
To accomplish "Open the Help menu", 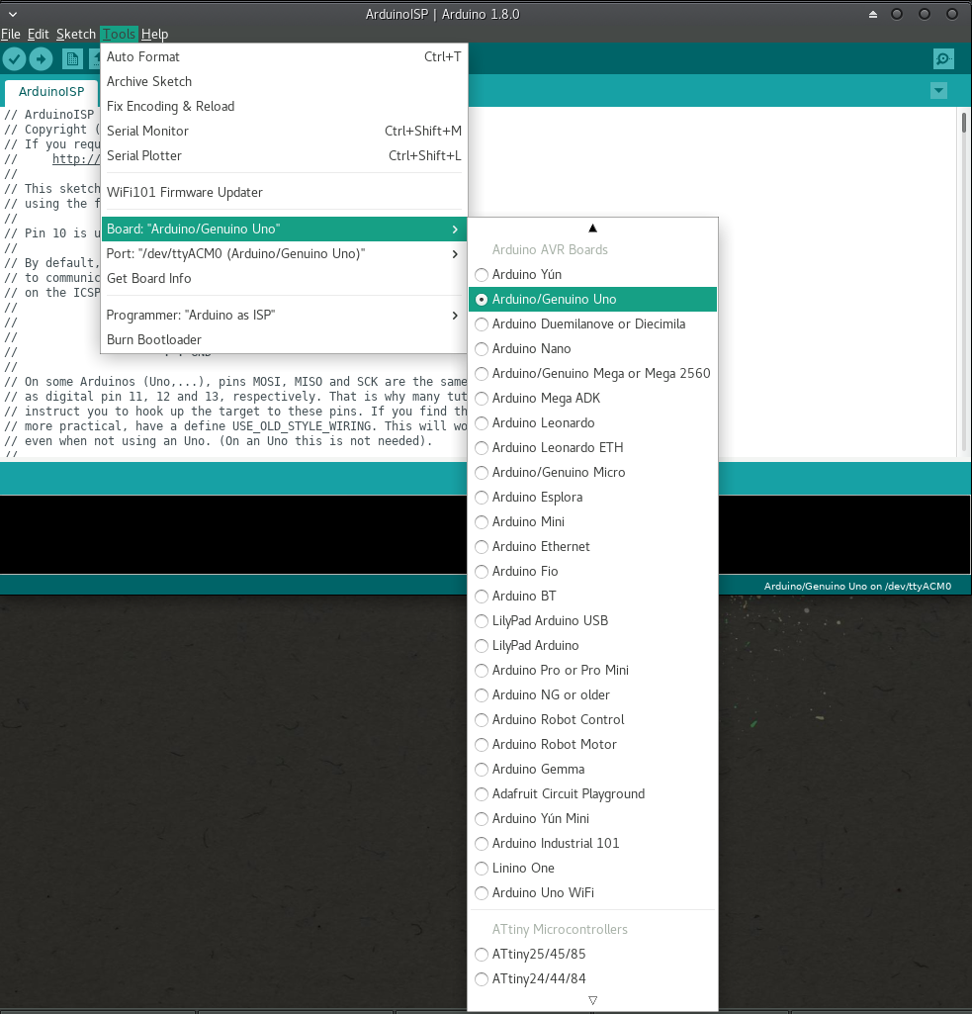I will click(154, 34).
